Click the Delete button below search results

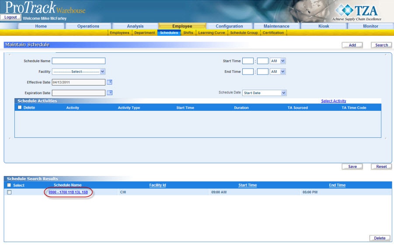(x=380, y=238)
